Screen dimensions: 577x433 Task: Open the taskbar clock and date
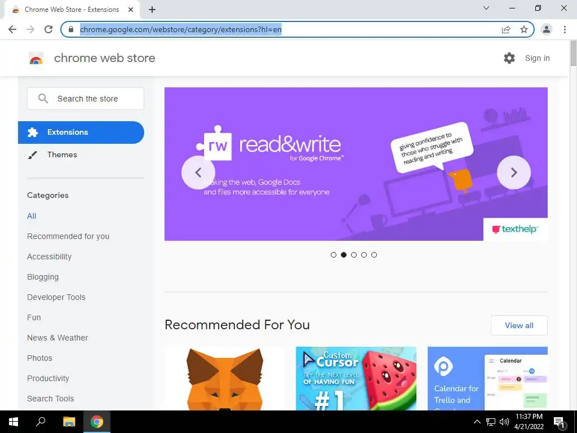point(529,422)
